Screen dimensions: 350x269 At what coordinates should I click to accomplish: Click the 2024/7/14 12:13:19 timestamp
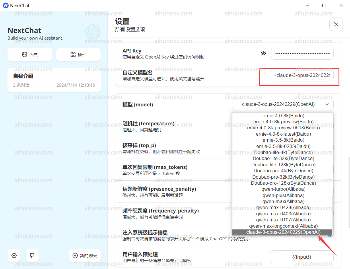[76, 85]
